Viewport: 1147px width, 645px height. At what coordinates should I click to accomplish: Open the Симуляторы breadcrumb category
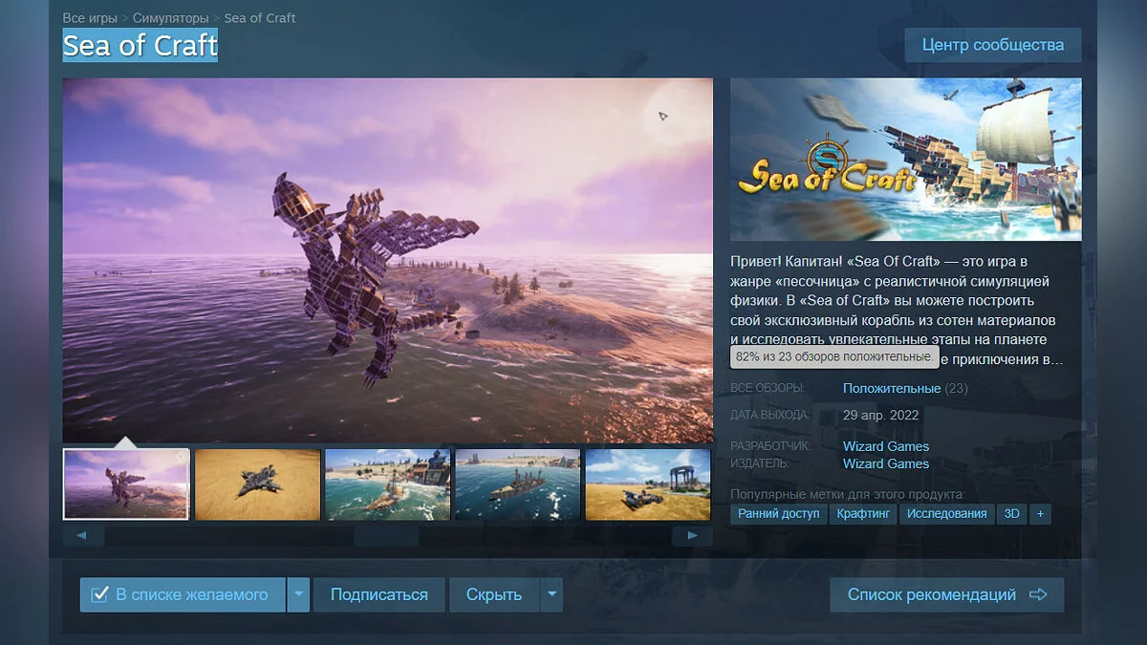click(x=170, y=18)
